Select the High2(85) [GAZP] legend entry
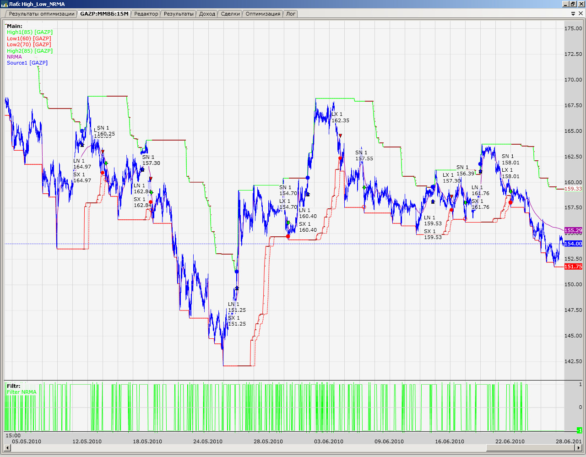 coord(30,51)
